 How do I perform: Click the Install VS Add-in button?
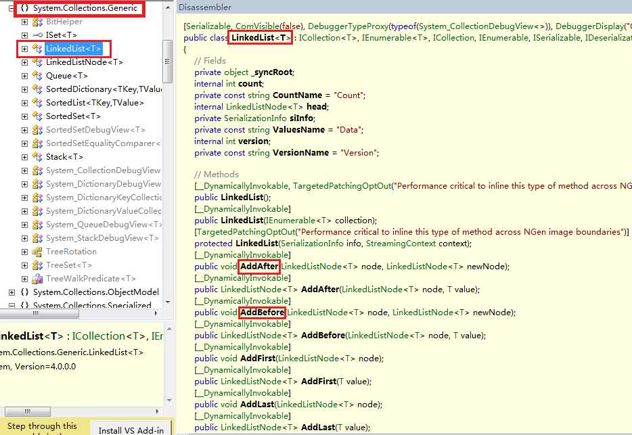(131, 428)
